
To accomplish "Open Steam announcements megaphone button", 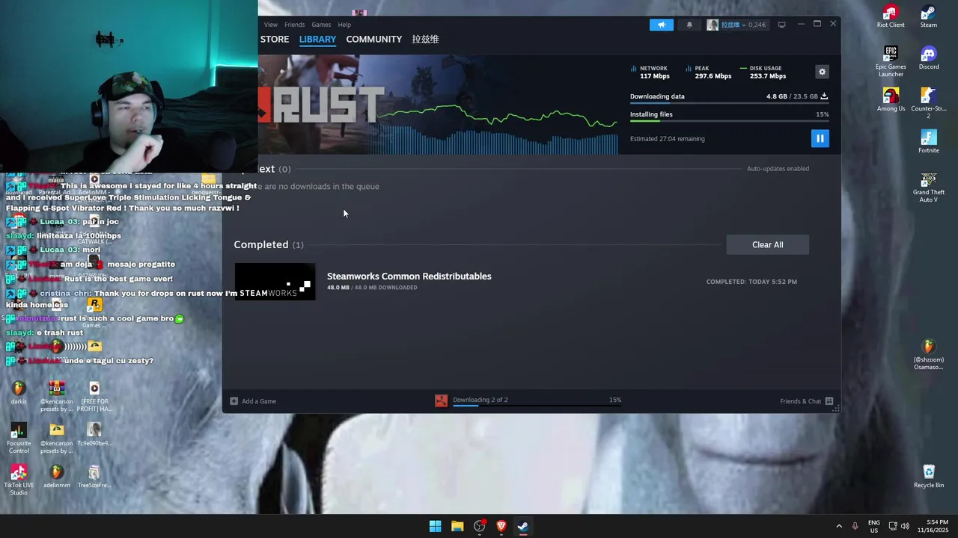I will (x=662, y=25).
